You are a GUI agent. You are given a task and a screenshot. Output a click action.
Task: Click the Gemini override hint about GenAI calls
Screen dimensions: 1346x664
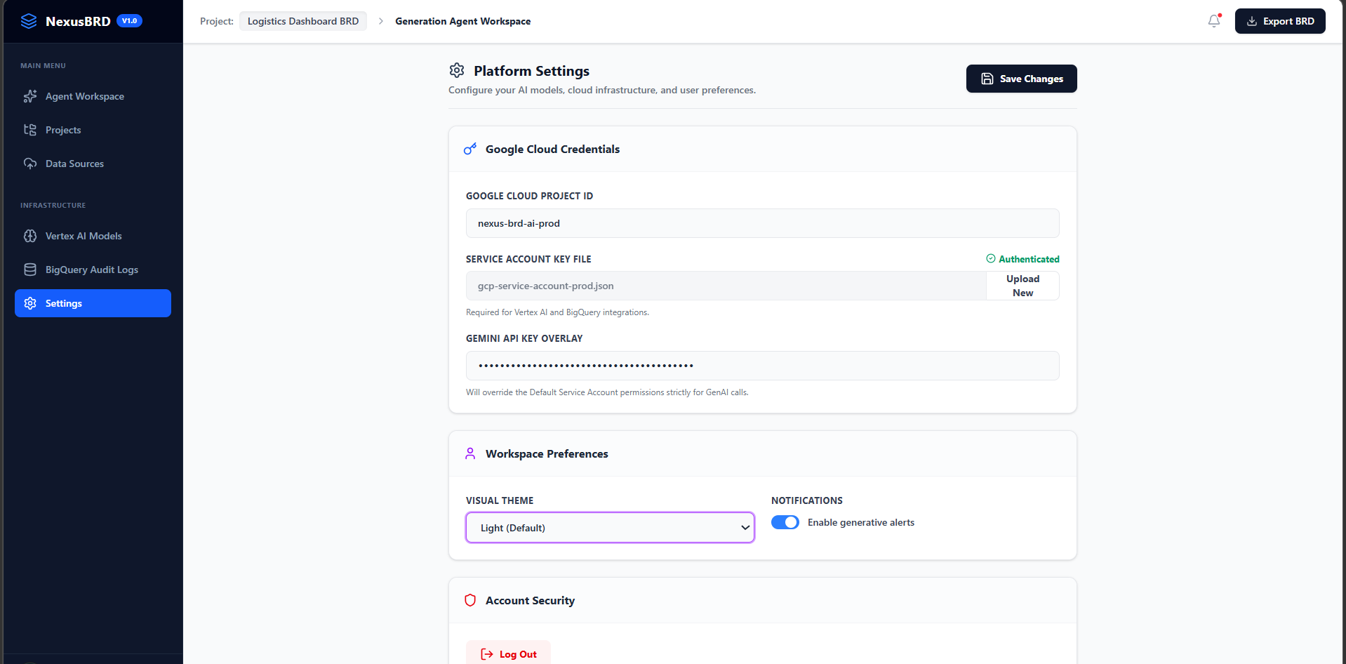(607, 392)
